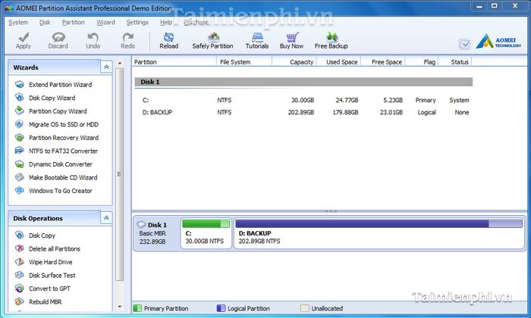Open the Help menu
The image size is (531, 318).
pyautogui.click(x=166, y=22)
